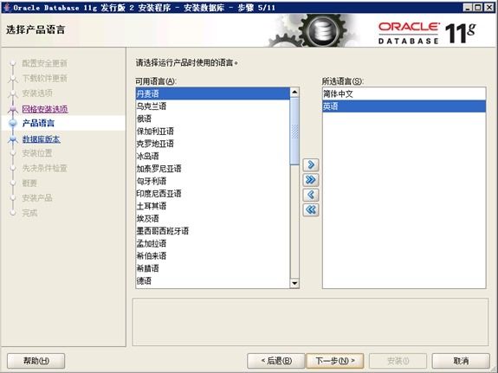The height and width of the screenshot is (373, 498).
Task: Click the double left-arrow remove all button
Action: click(311, 209)
